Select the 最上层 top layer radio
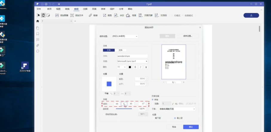Viewport: 271px width, 132px height. click(175, 118)
